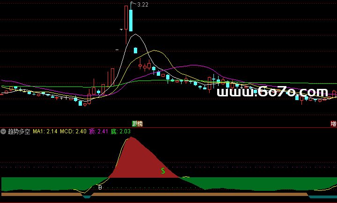The image size is (337, 203).
Task: Click the 3.22 peak price flag
Action: pyautogui.click(x=141, y=5)
